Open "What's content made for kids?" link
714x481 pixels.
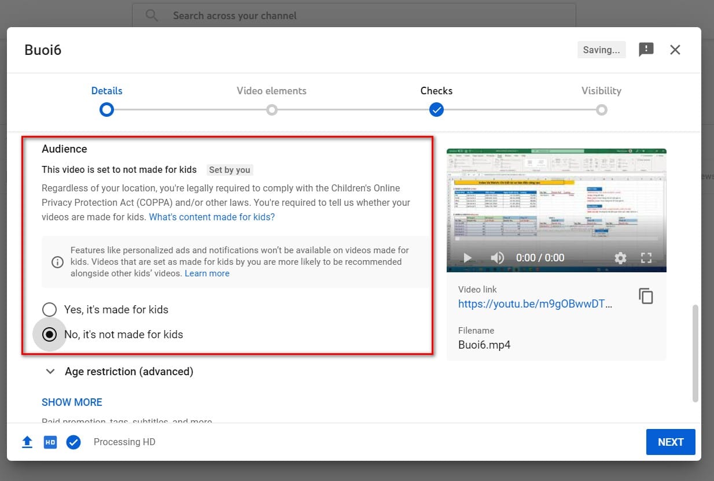point(212,217)
